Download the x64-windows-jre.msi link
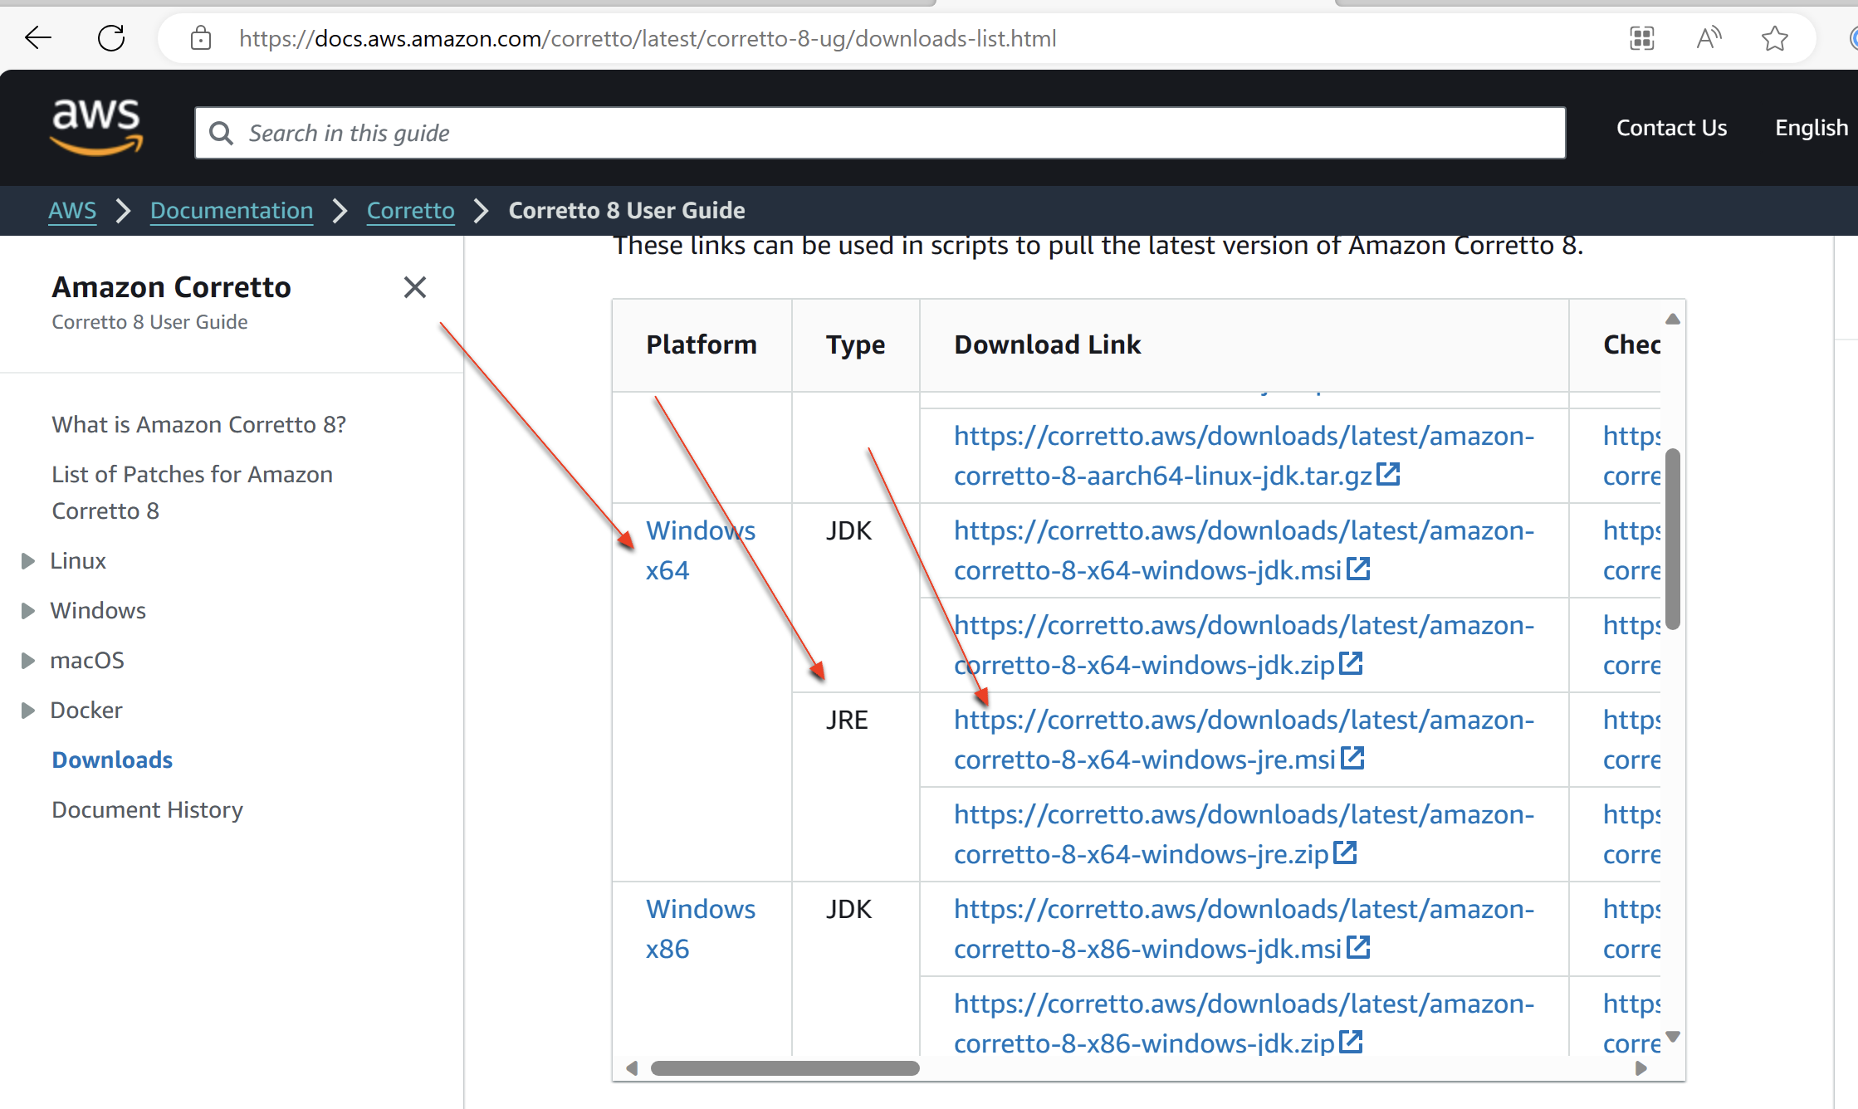 (1243, 740)
